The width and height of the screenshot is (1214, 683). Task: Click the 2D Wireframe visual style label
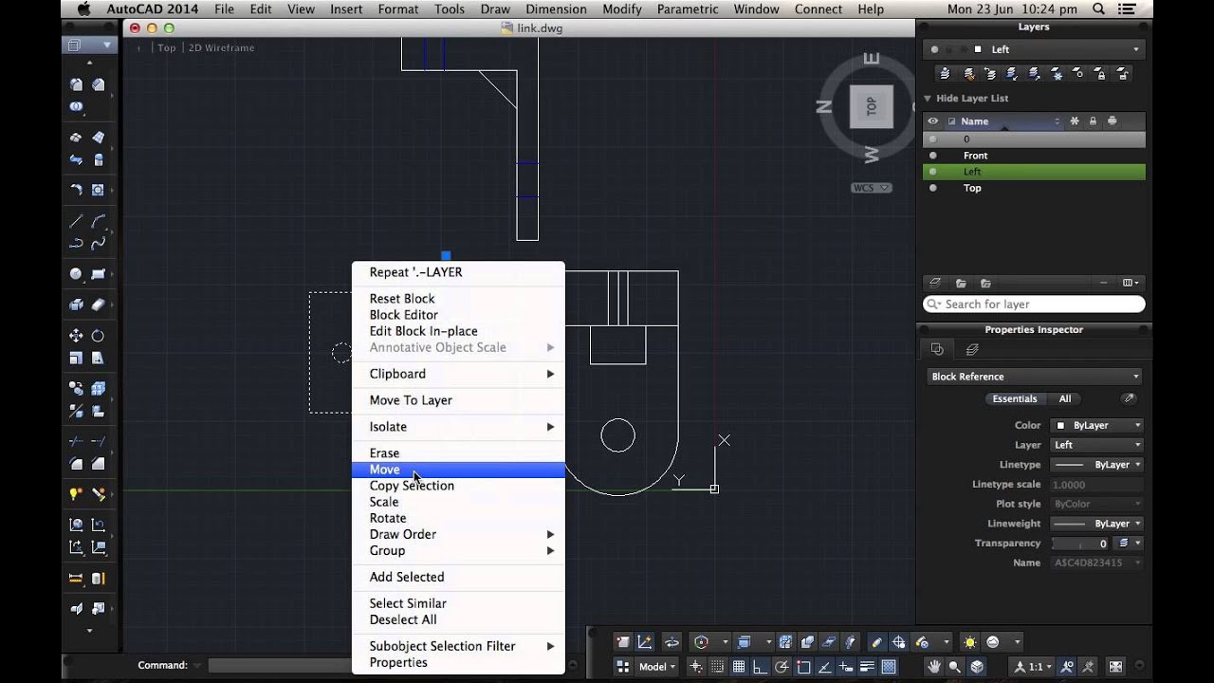(221, 47)
